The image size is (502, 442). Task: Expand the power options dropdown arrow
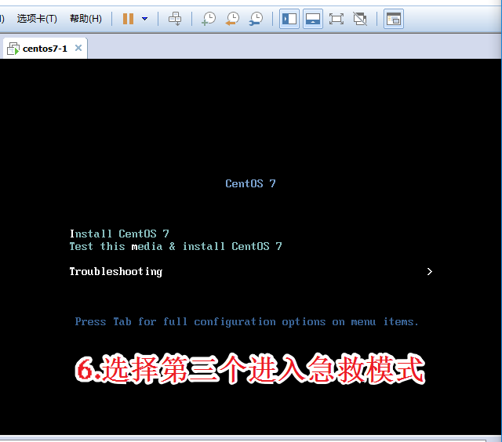[144, 19]
